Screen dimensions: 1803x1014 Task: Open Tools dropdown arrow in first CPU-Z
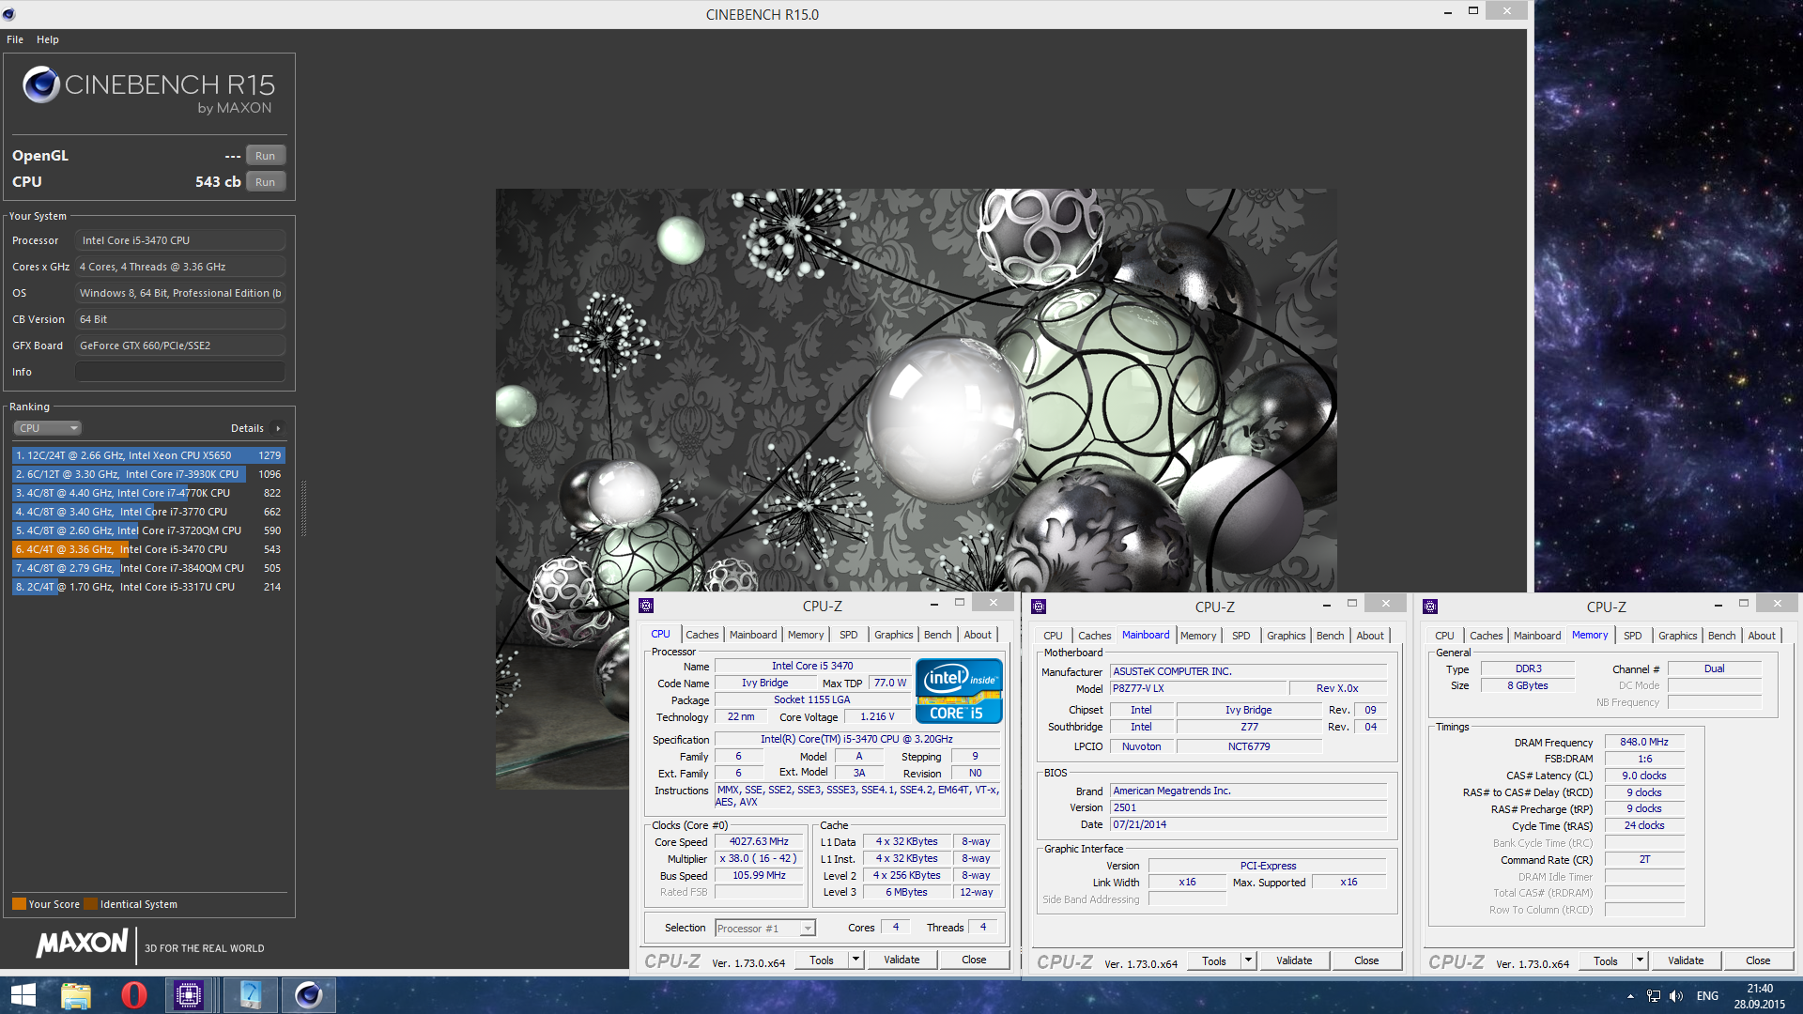tap(855, 960)
